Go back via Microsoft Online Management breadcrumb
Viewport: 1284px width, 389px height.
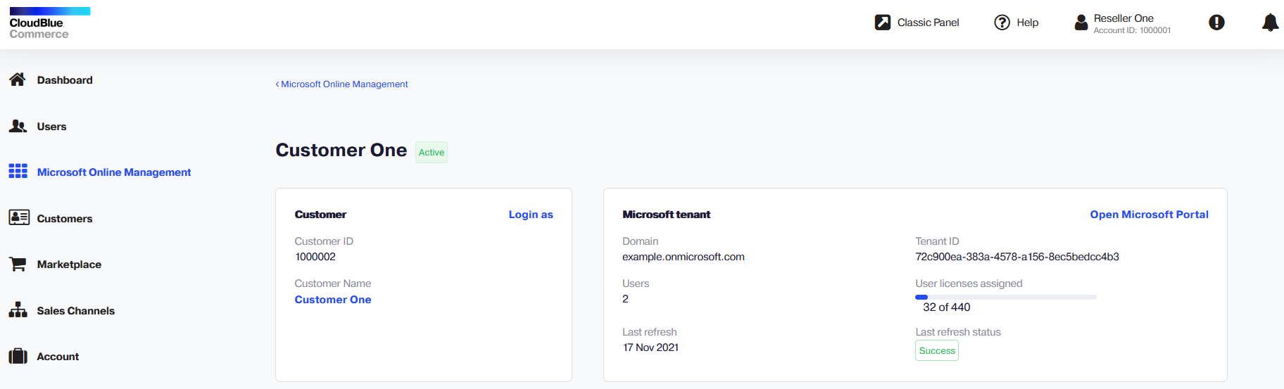point(341,84)
